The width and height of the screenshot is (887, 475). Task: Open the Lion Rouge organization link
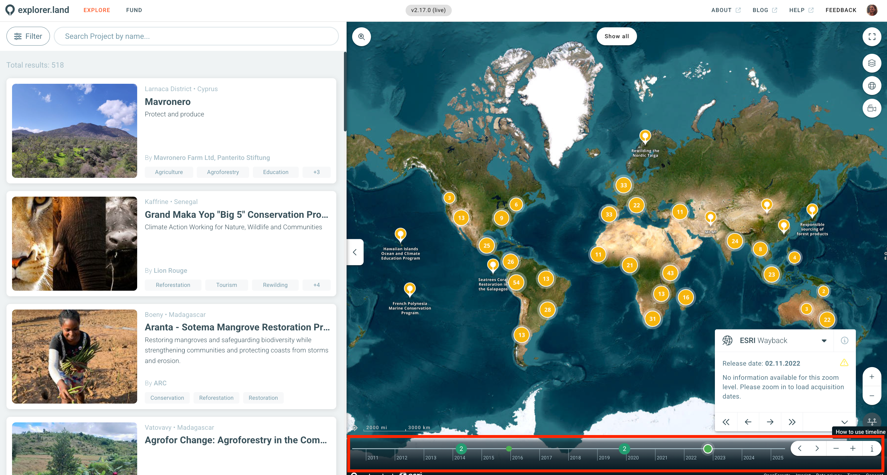click(170, 271)
